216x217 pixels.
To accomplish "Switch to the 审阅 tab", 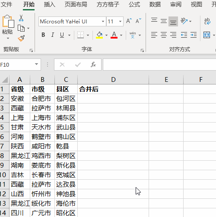I will tap(176, 4).
